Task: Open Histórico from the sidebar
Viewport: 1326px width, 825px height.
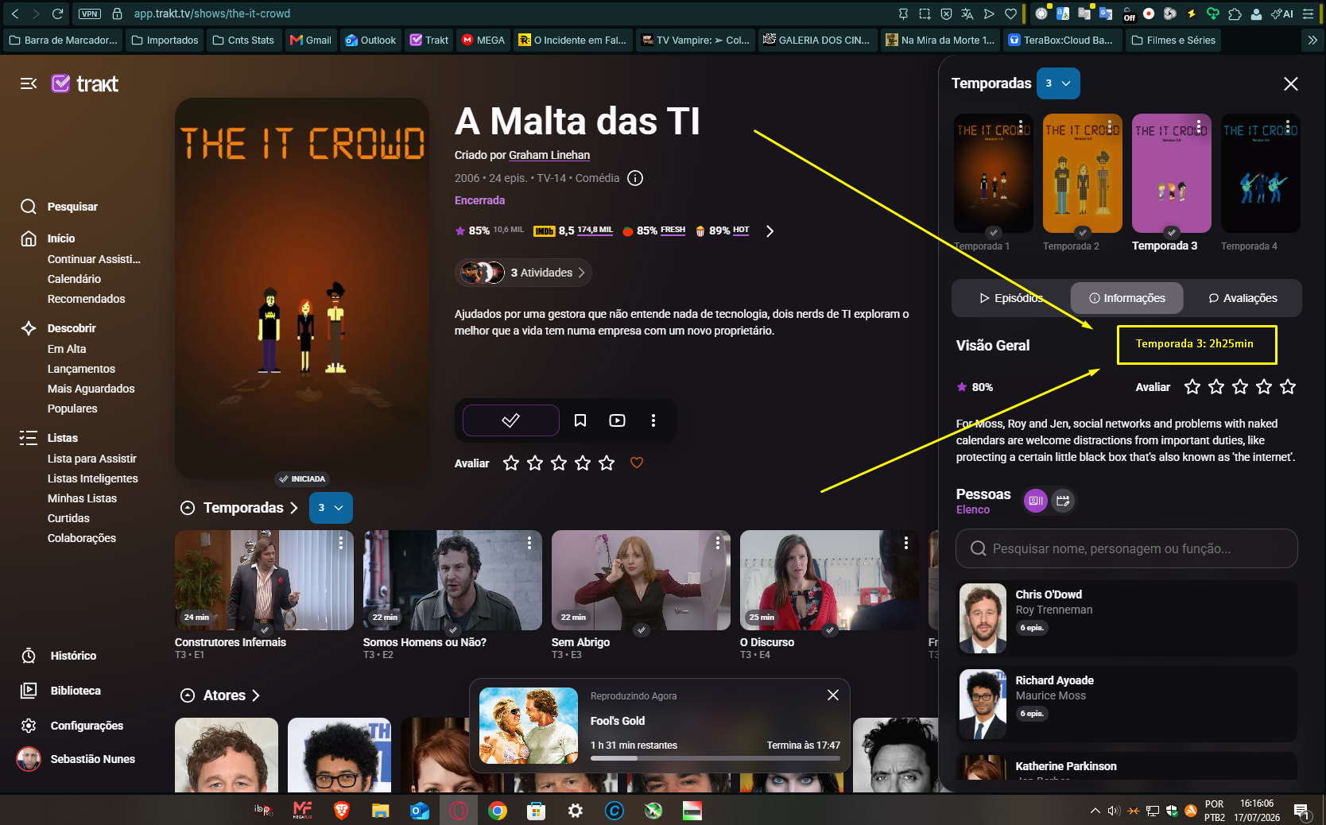Action: 58,656
